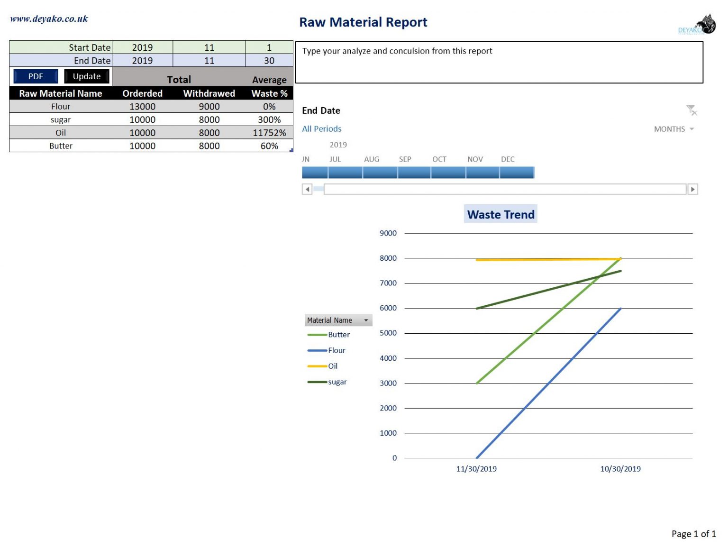Viewport: 728px width, 548px height.
Task: Click the timeline left scroll arrow
Action: [x=307, y=189]
